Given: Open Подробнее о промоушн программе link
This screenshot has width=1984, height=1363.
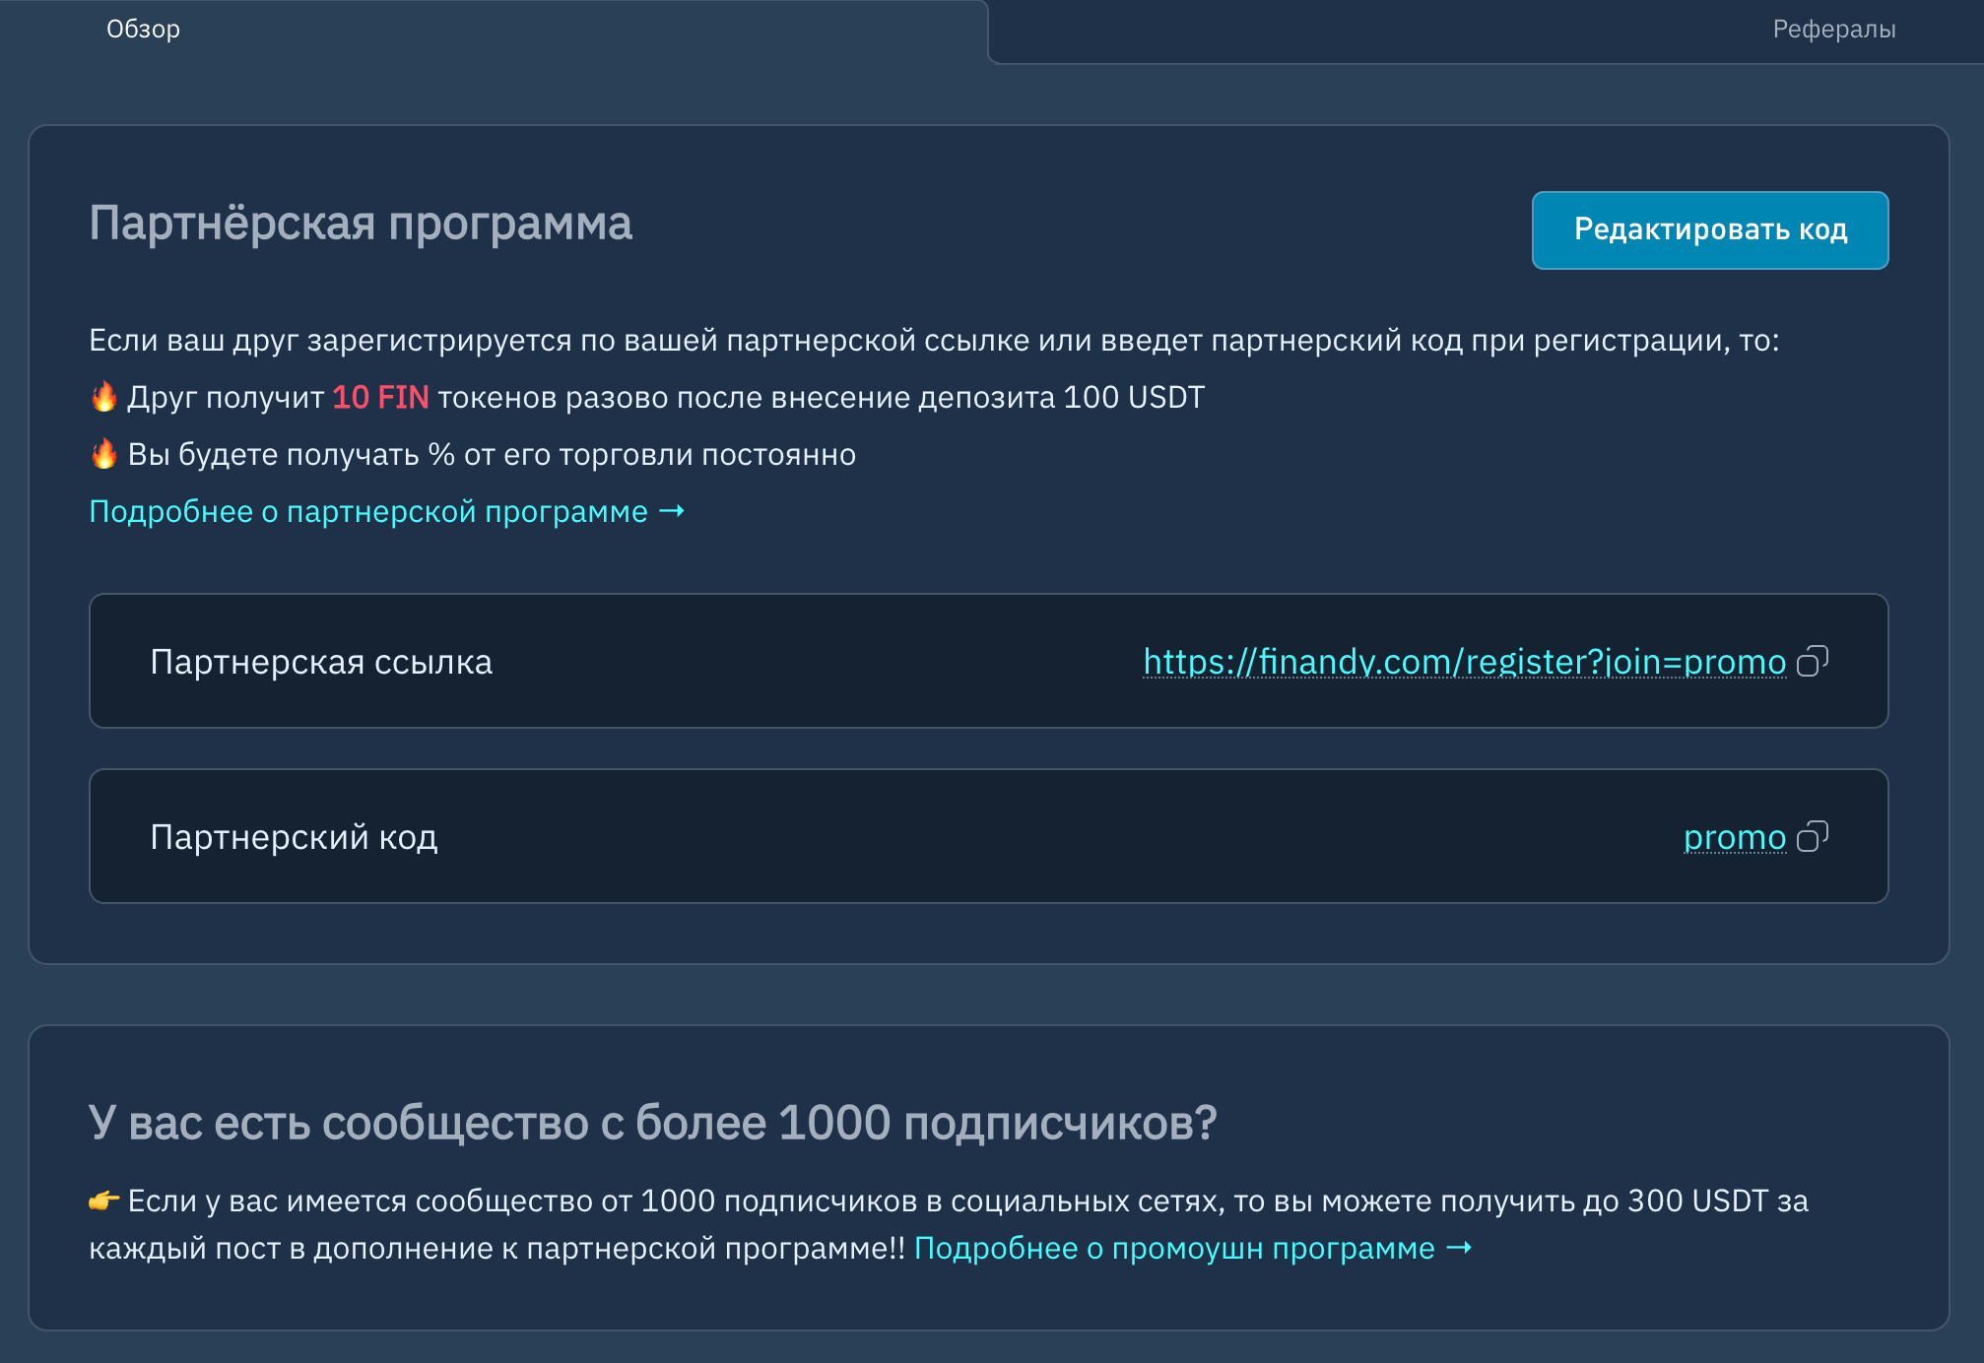Looking at the screenshot, I should (1174, 1249).
